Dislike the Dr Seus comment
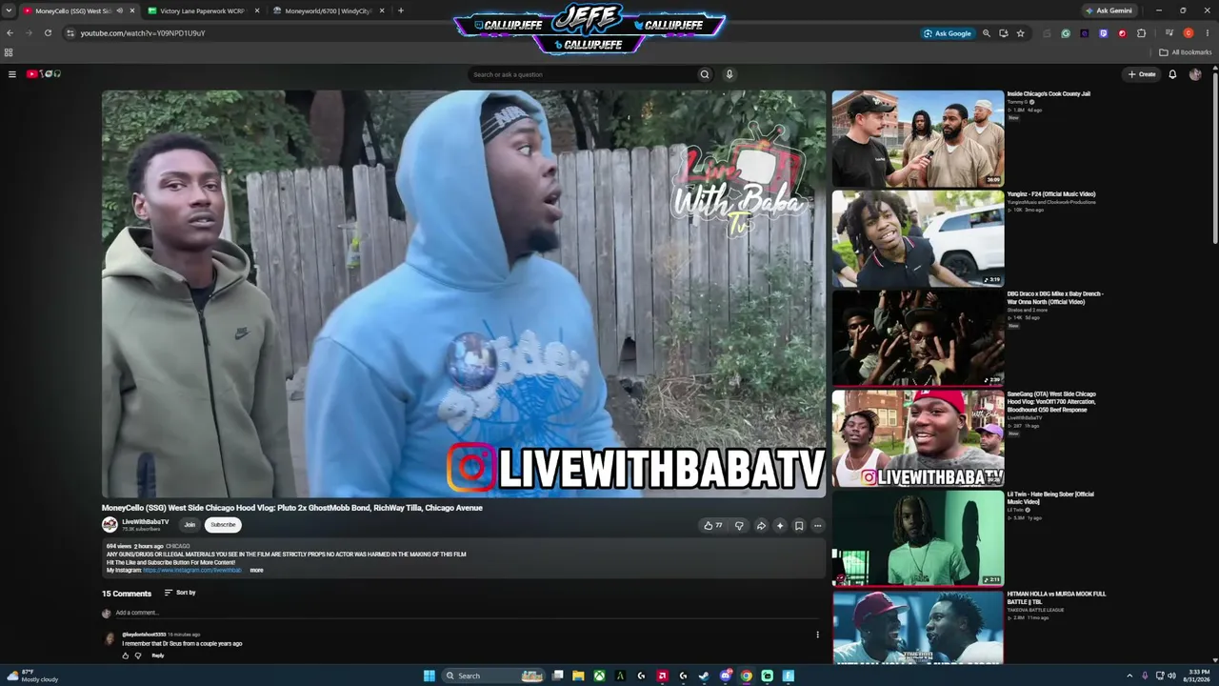The image size is (1219, 686). coord(138,656)
